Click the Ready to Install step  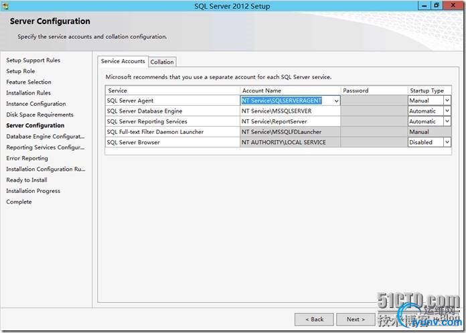pyautogui.click(x=27, y=180)
